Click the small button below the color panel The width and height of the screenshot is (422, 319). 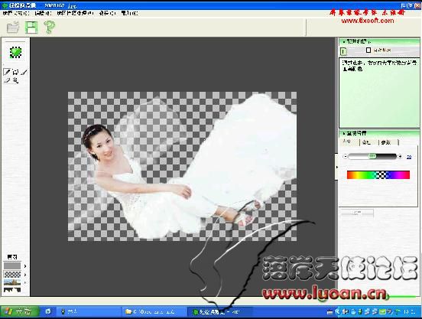click(x=357, y=213)
